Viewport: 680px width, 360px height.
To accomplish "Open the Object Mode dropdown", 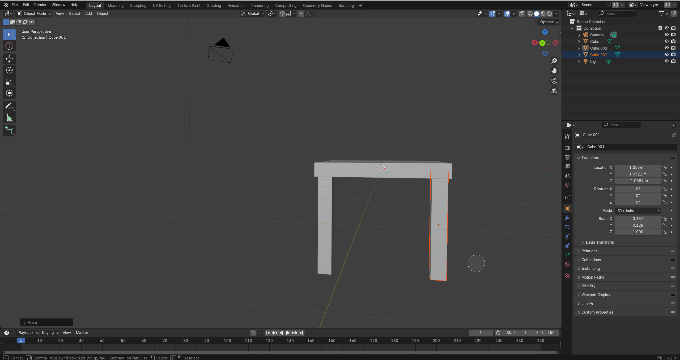I will tap(34, 14).
